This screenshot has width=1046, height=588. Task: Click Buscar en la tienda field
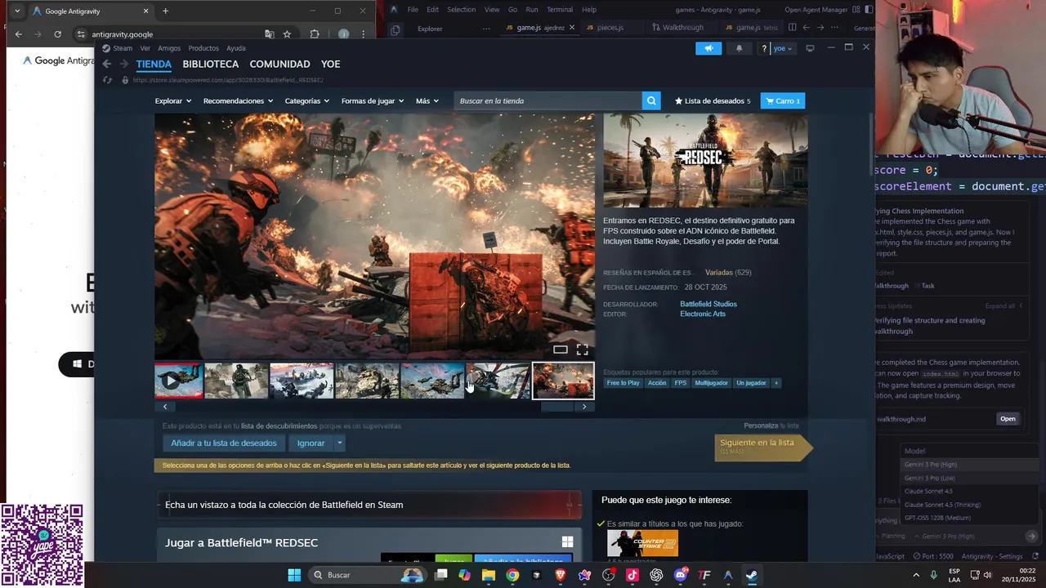[548, 100]
